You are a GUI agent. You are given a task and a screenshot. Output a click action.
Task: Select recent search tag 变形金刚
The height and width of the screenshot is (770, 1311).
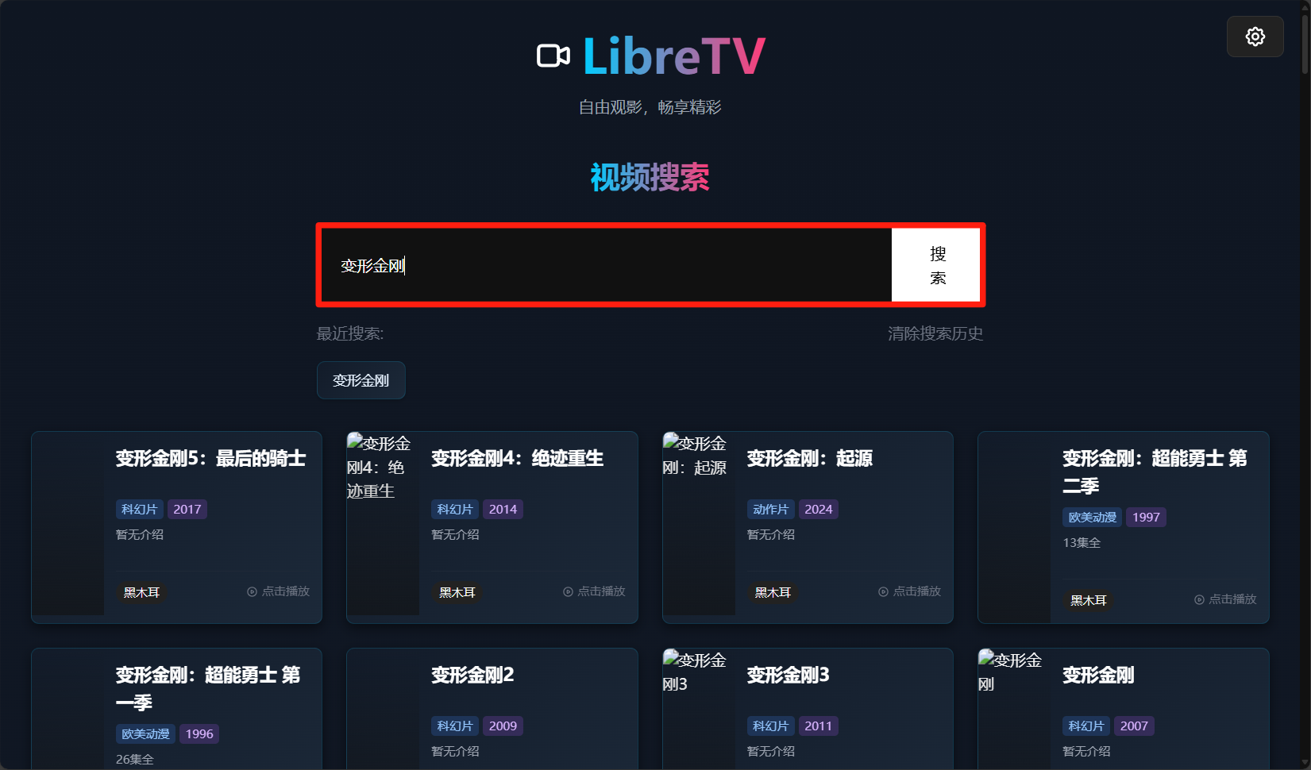point(361,380)
